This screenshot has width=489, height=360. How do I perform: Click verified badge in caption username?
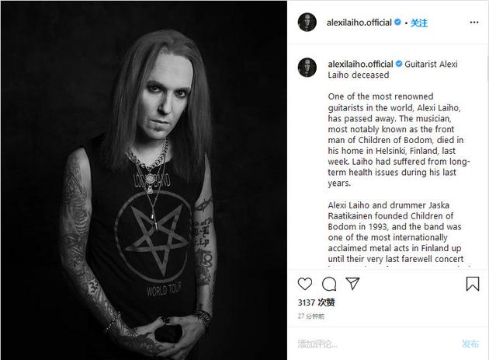click(x=399, y=64)
